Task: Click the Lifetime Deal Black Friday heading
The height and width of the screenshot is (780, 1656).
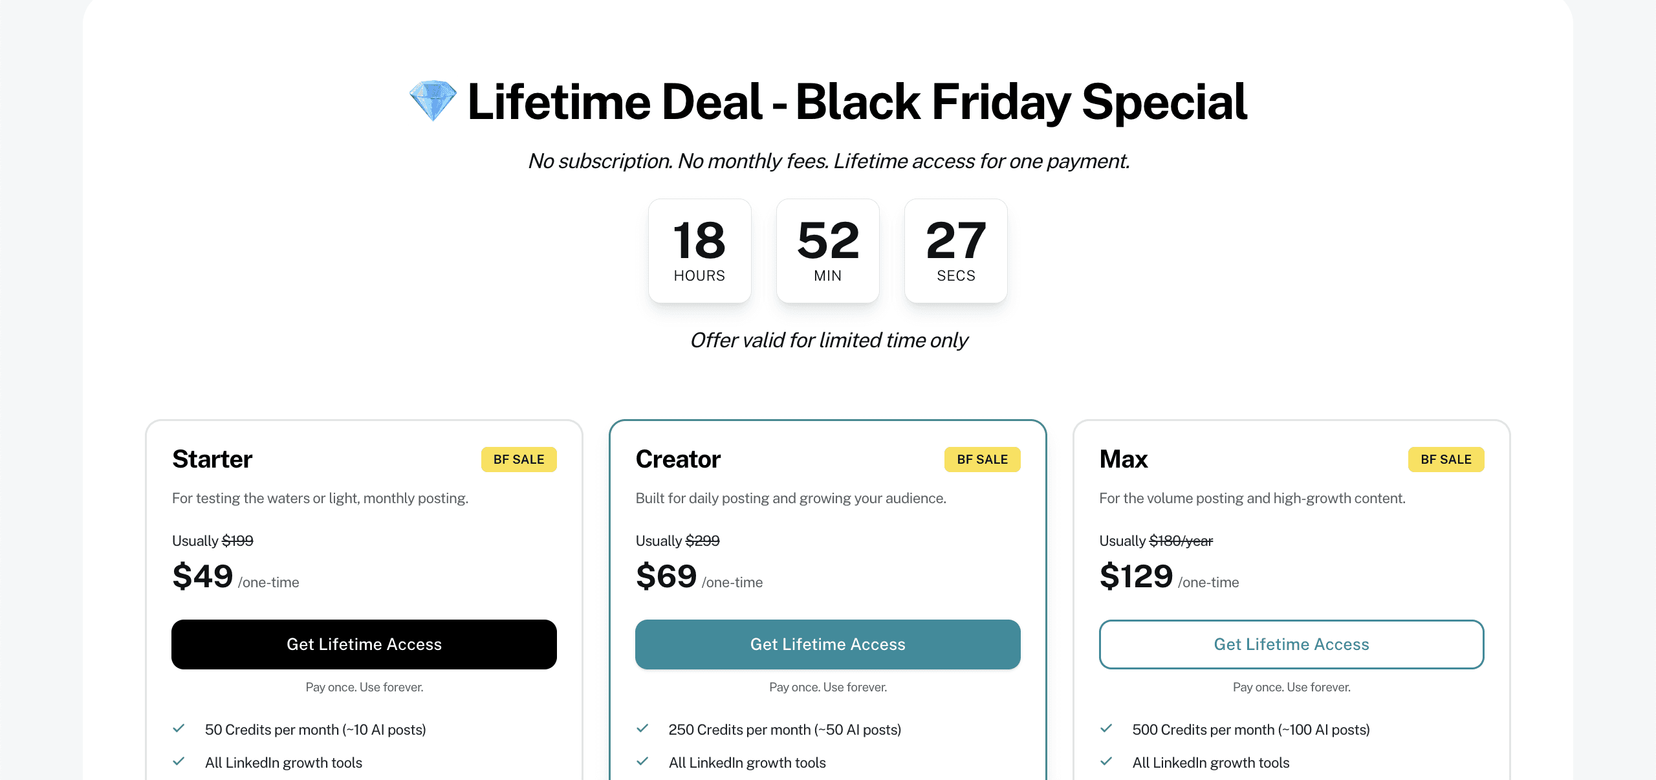Action: pyautogui.click(x=857, y=102)
